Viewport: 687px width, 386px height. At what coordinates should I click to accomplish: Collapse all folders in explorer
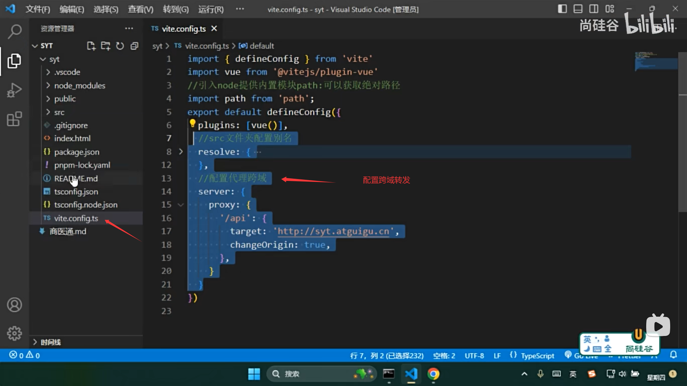134,46
